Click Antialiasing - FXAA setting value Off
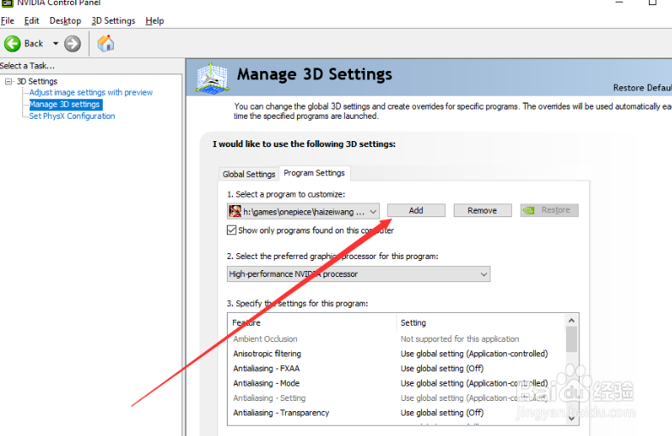 pyautogui.click(x=442, y=368)
